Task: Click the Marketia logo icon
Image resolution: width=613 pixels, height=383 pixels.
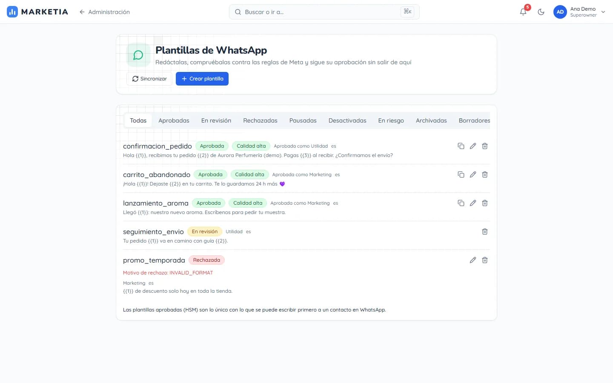Action: [12, 12]
